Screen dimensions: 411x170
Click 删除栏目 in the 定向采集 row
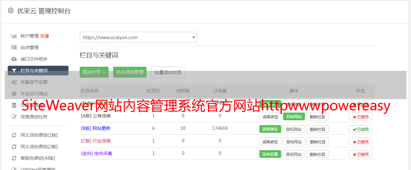pyautogui.click(x=317, y=154)
